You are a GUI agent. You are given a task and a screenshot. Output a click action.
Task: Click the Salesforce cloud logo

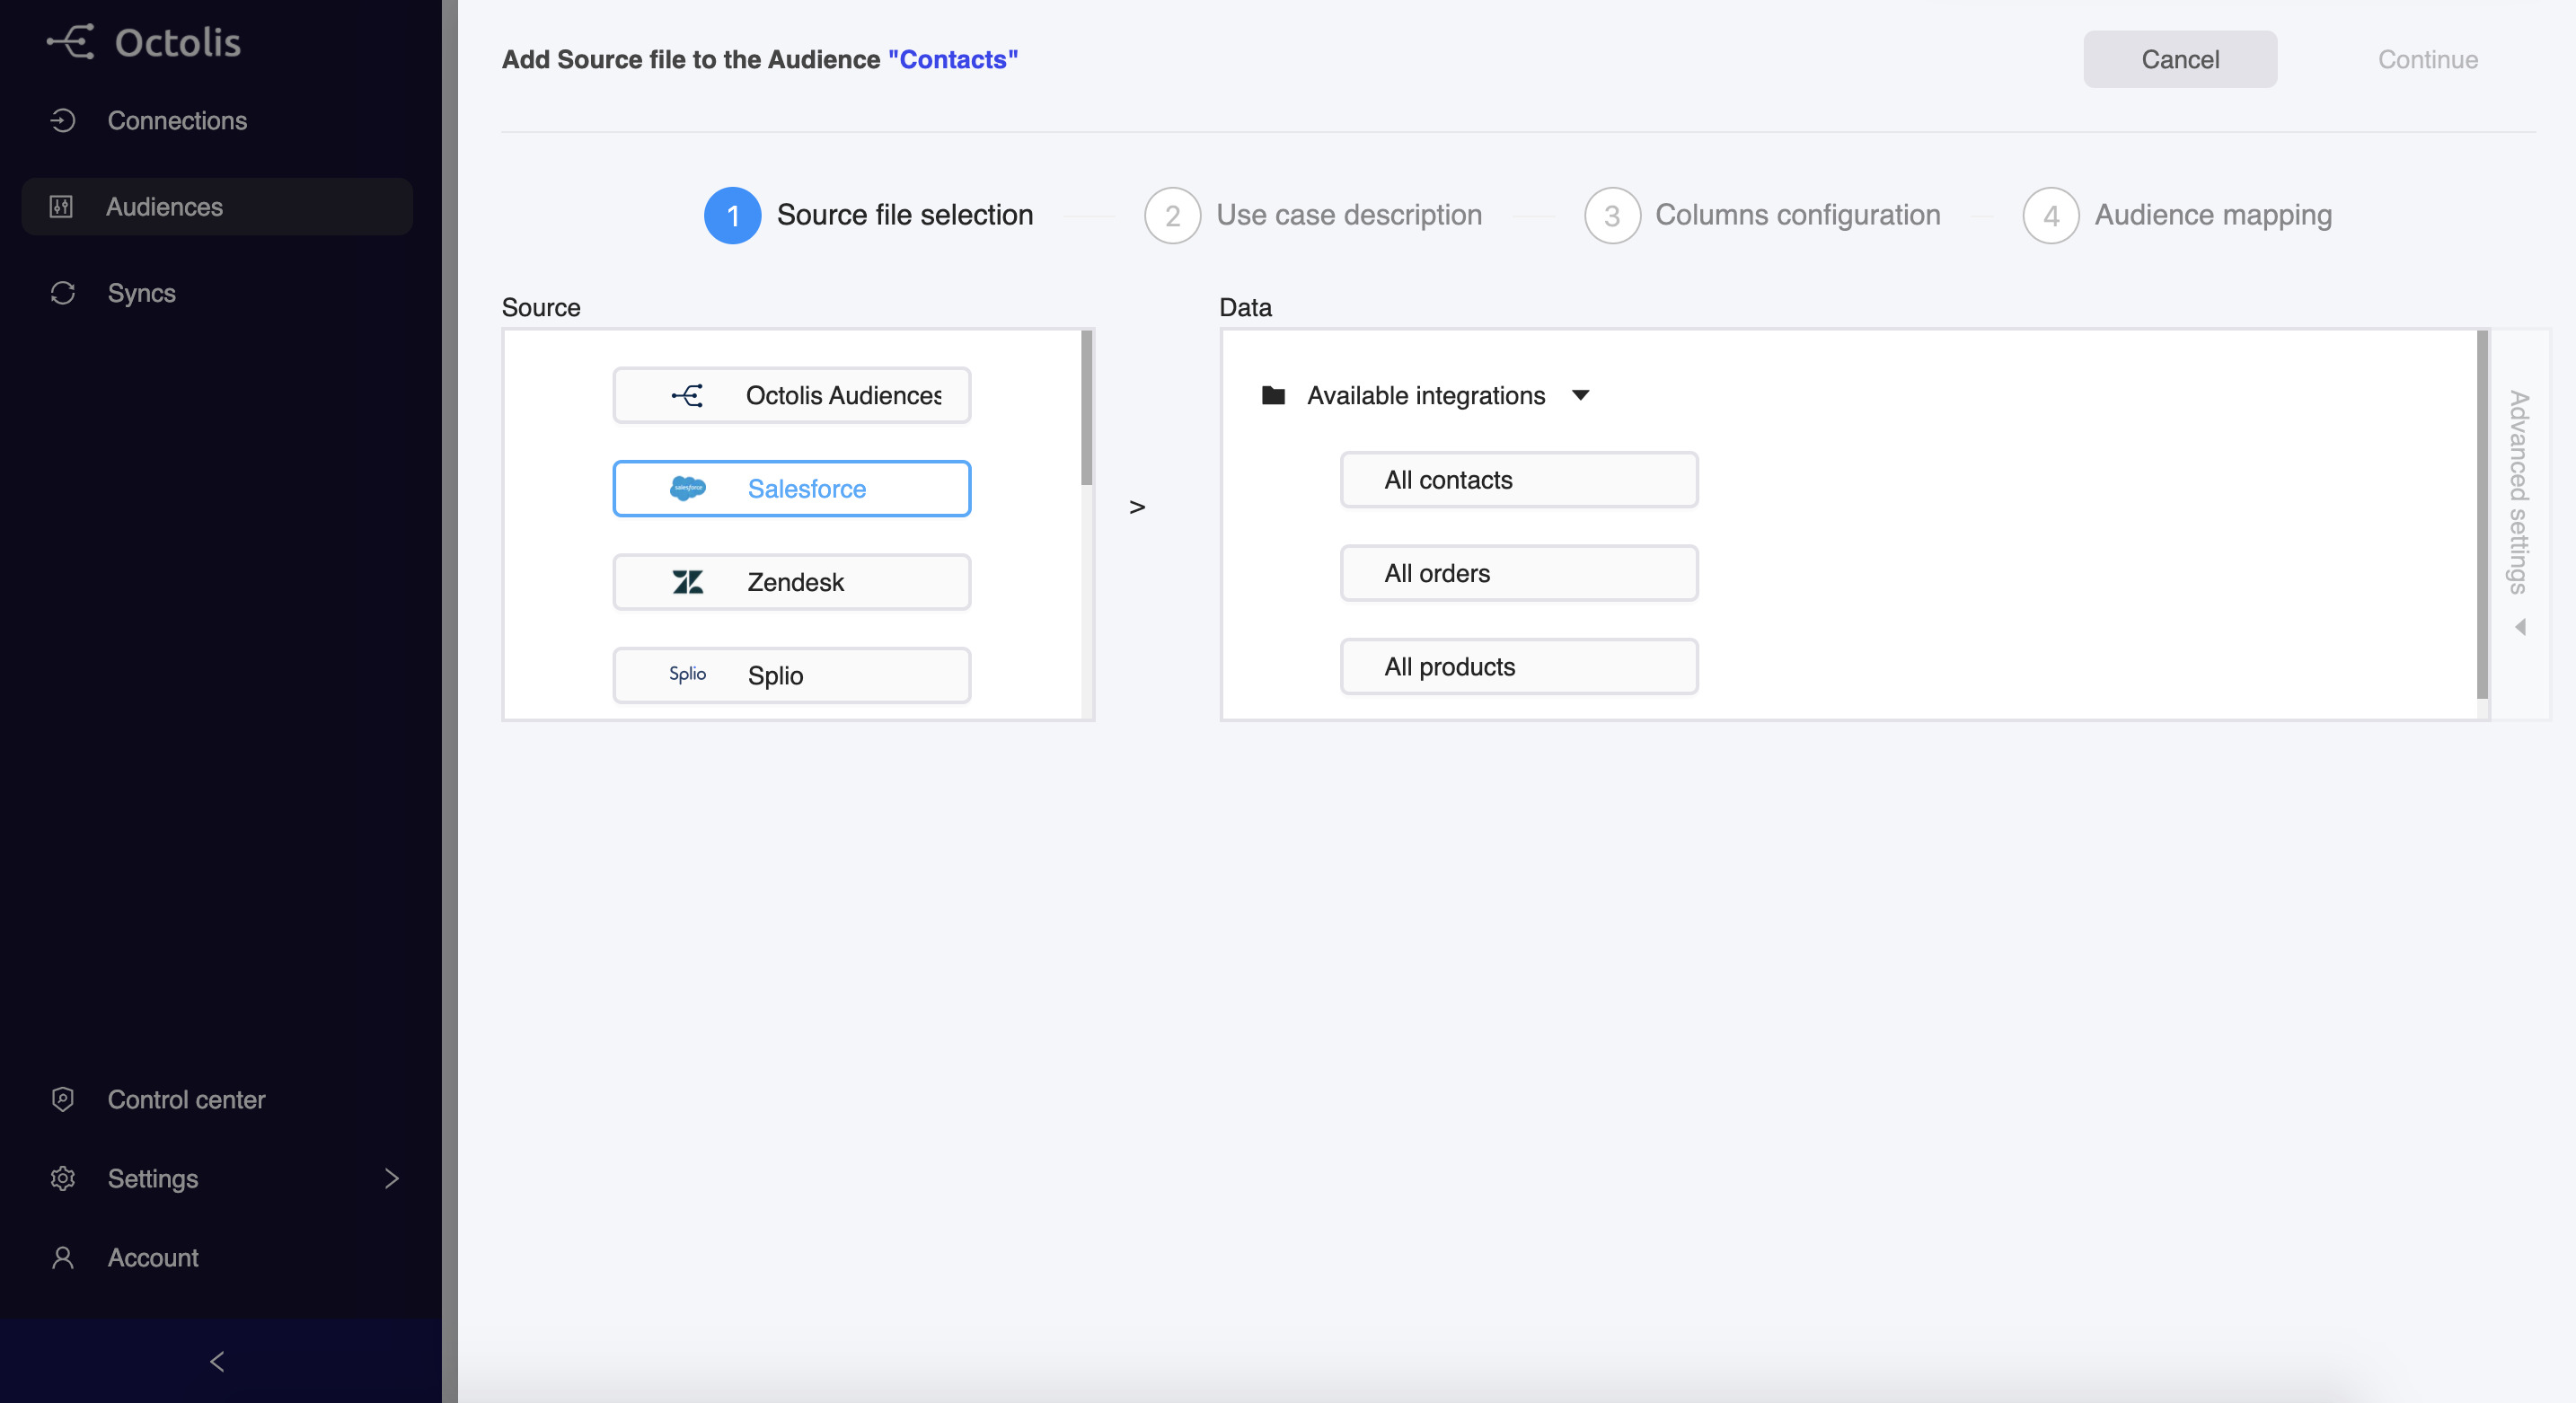tap(687, 488)
